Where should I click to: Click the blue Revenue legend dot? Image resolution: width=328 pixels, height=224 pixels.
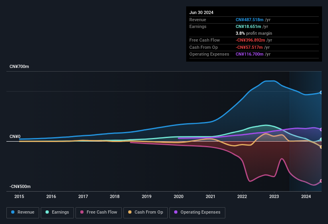coord(13,212)
